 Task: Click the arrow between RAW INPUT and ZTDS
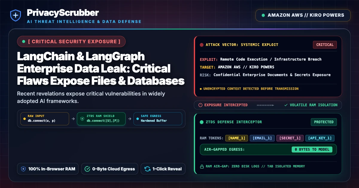pos(73,118)
